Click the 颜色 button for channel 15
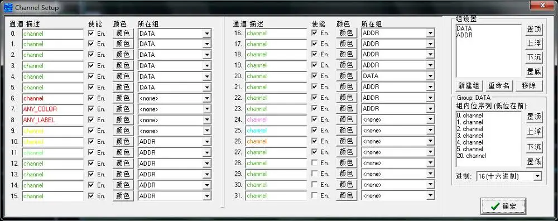558x221 pixels. 123,196
